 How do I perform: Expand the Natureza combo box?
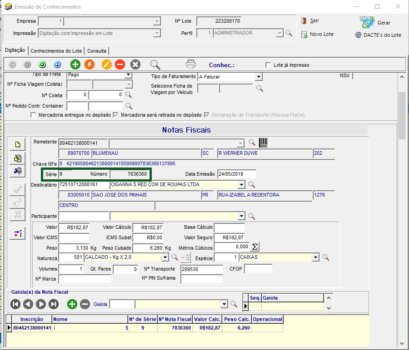pyautogui.click(x=165, y=258)
